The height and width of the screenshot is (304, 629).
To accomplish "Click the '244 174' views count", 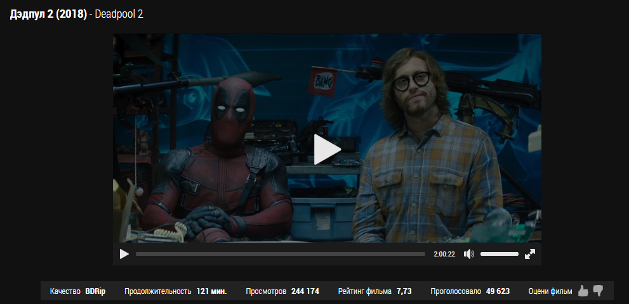I will tap(305, 291).
